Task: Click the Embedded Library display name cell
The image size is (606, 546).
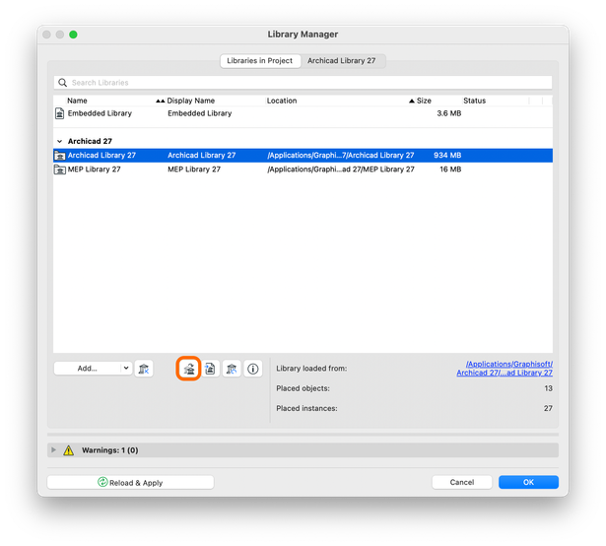Action: 200,113
